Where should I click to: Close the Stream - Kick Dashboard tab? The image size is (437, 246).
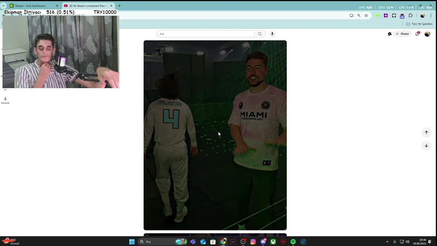[x=57, y=6]
